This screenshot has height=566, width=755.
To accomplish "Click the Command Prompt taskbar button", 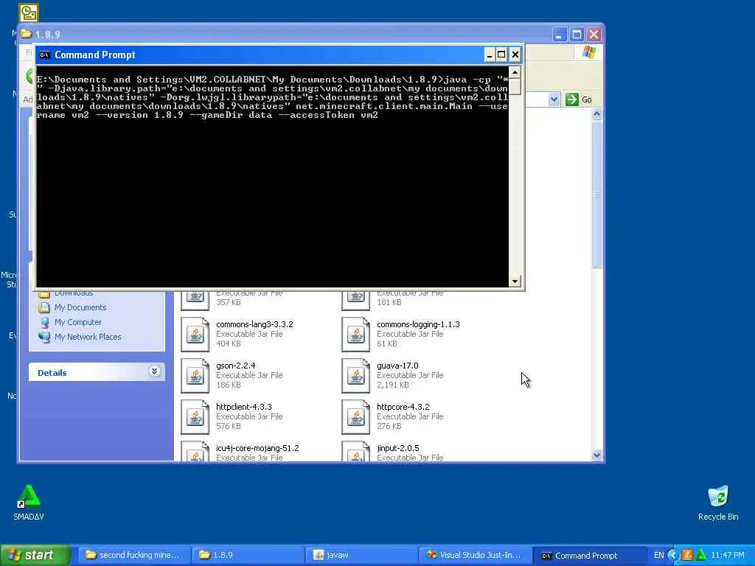I will 589,555.
